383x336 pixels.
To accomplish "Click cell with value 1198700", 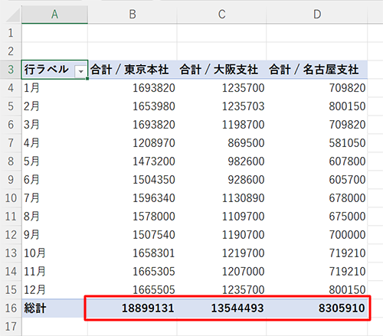I will point(221,125).
